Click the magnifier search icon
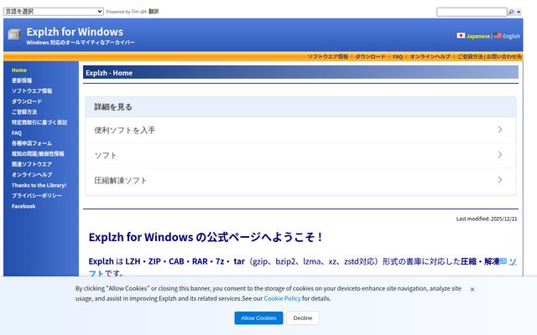537x335 pixels. click(511, 12)
